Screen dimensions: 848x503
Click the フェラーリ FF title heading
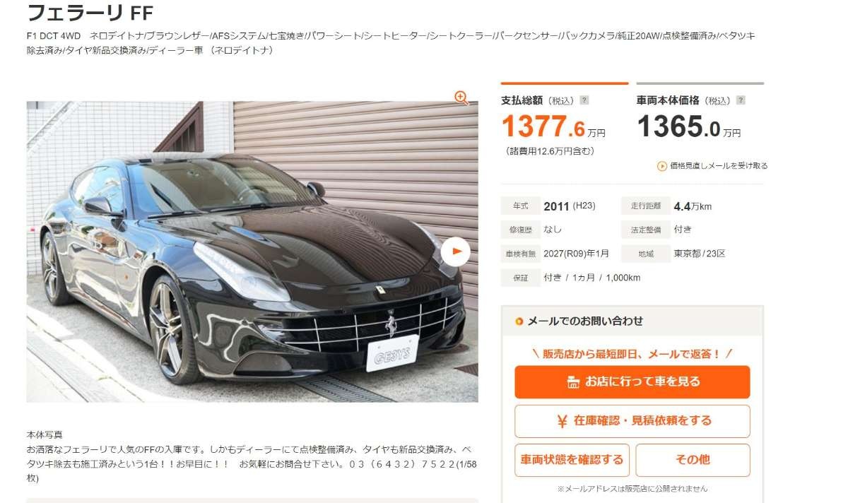(x=90, y=12)
